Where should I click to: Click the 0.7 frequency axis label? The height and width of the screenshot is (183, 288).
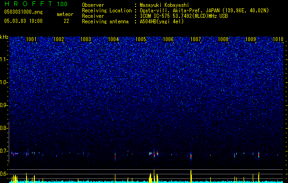(x=4, y=151)
